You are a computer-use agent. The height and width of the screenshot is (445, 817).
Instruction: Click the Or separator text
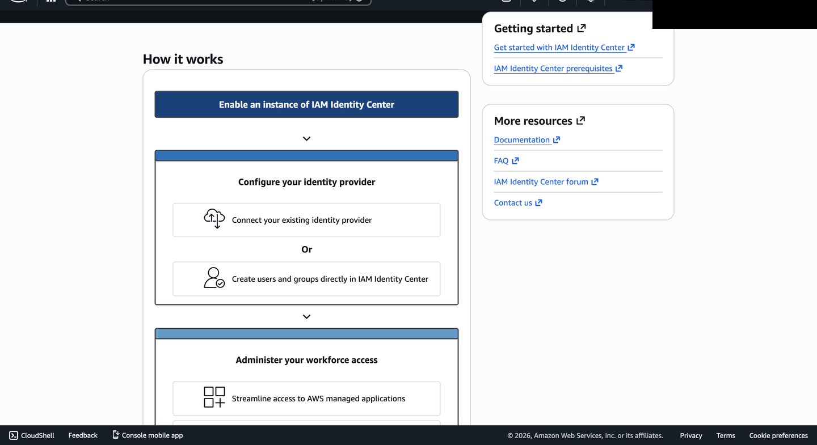(x=306, y=249)
